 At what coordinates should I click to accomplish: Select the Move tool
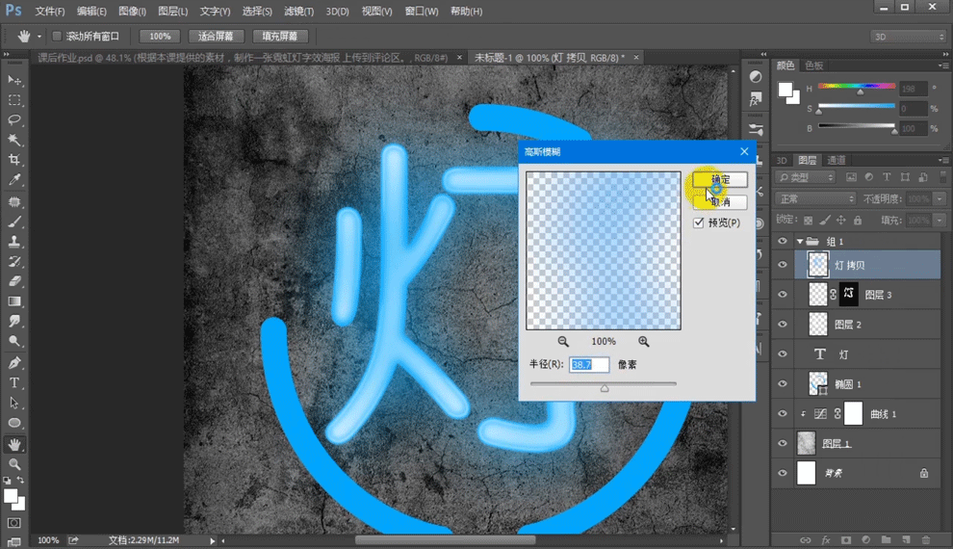click(x=14, y=80)
